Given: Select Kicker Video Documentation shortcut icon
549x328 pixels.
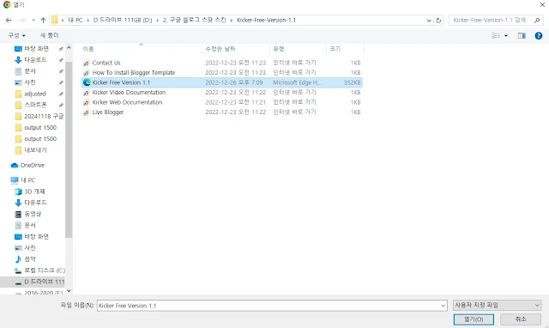Looking at the screenshot, I should (87, 93).
